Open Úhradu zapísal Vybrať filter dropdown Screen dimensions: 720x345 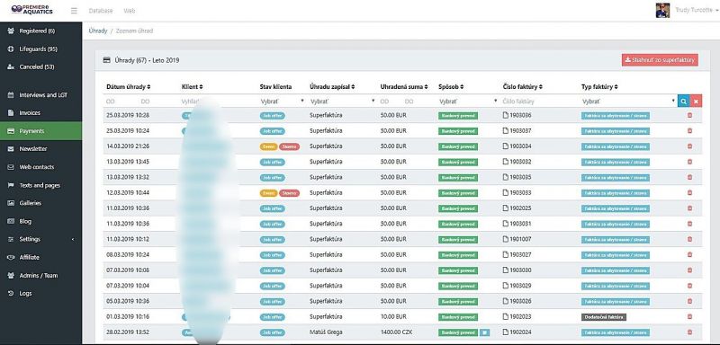click(x=343, y=101)
